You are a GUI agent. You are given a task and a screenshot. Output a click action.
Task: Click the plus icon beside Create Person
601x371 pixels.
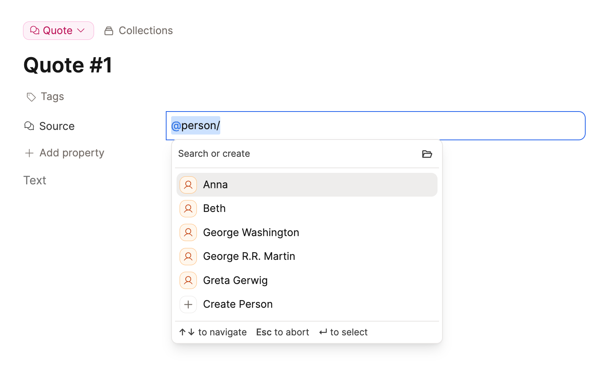(188, 304)
